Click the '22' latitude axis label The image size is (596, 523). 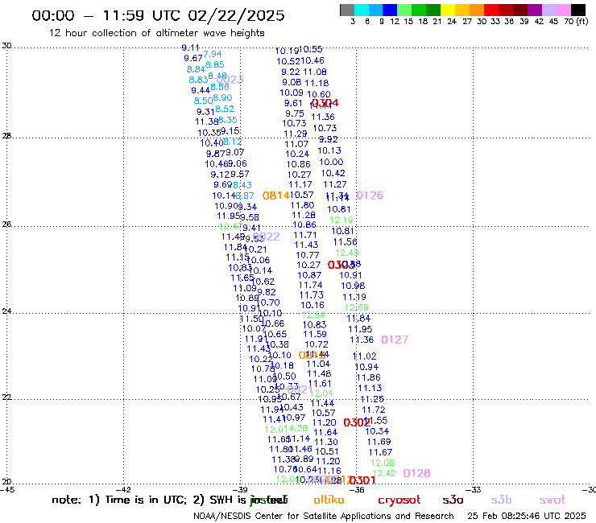6,397
